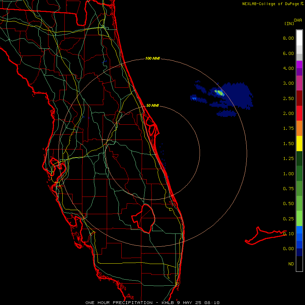Image resolution: width=305 pixels, height=305 pixels.
Task: Click the Lake Okeechobee outline on map
Action: 144,218
